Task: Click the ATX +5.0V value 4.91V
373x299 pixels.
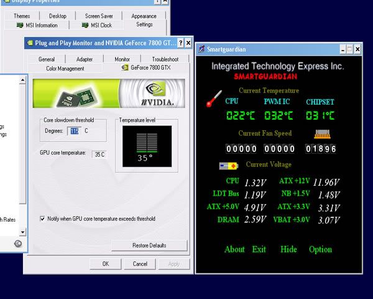Action: coord(255,207)
